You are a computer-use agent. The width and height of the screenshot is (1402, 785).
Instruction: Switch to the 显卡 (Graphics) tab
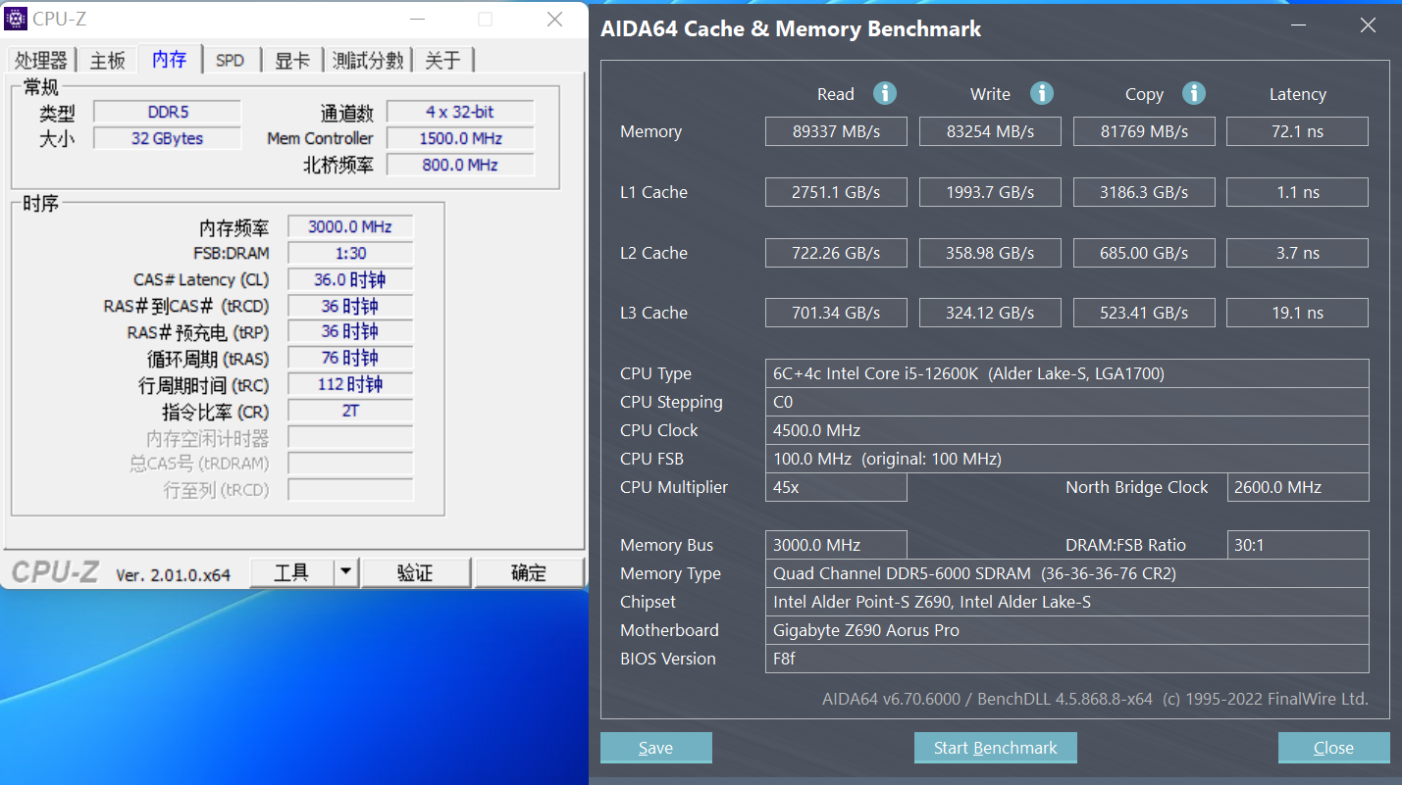click(x=291, y=59)
